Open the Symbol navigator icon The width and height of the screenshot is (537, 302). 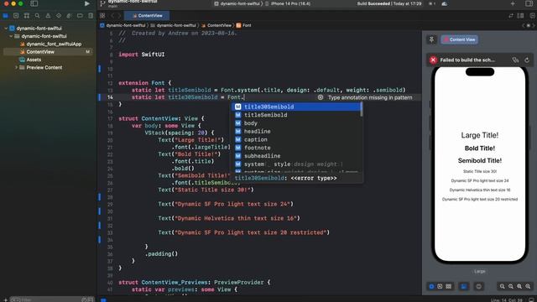coord(26,16)
